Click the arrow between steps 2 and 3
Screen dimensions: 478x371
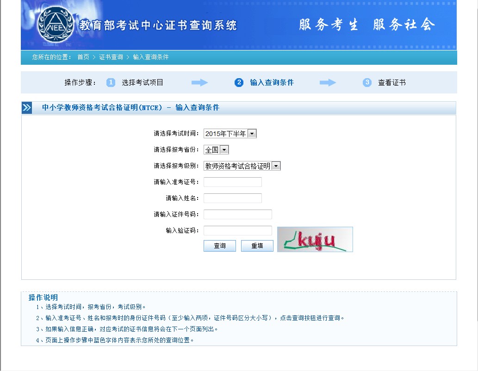(328, 82)
